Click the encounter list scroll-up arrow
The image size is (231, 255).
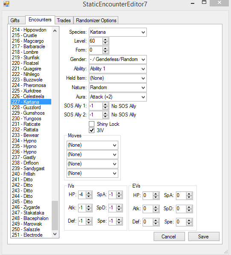(x=55, y=31)
